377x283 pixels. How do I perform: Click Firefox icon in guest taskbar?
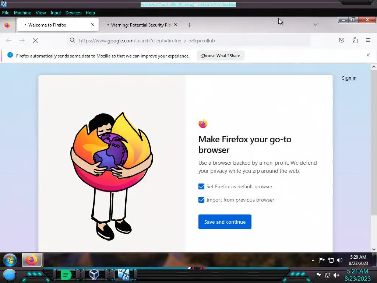[32, 260]
